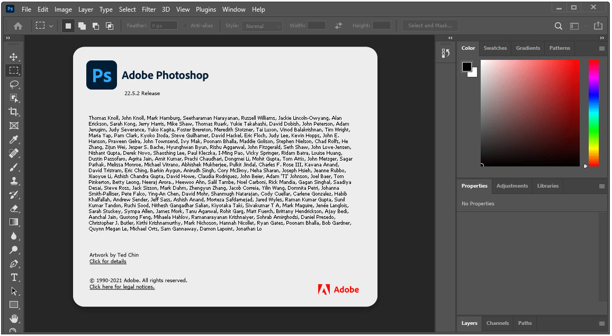Image resolution: width=612 pixels, height=336 pixels.
Task: Open the Color panel options menu
Action: pos(601,48)
